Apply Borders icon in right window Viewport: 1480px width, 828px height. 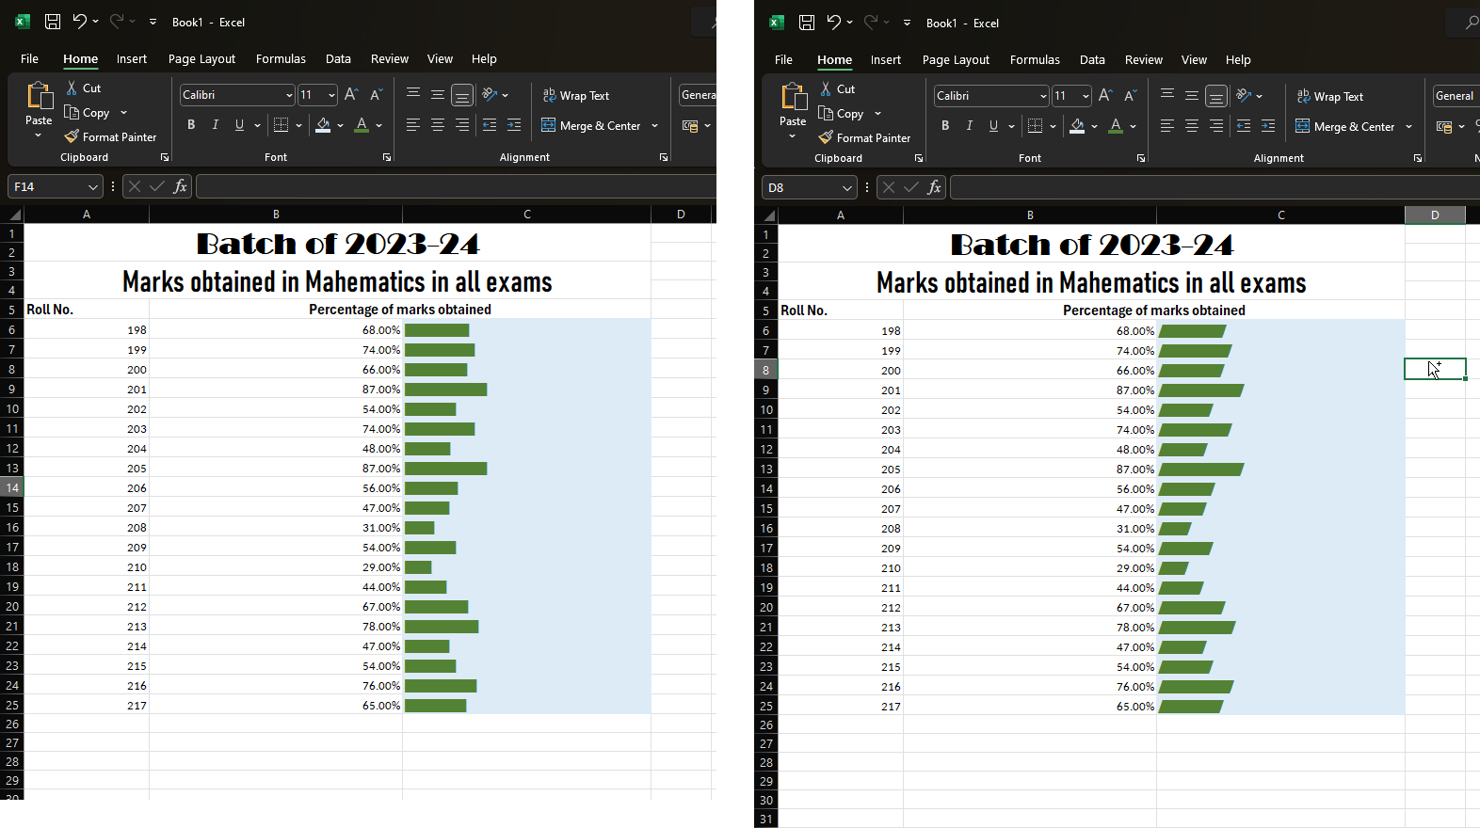1035,125
